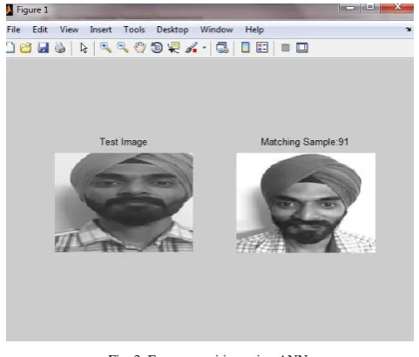Click the Show Plot Tools icon

coord(302,48)
